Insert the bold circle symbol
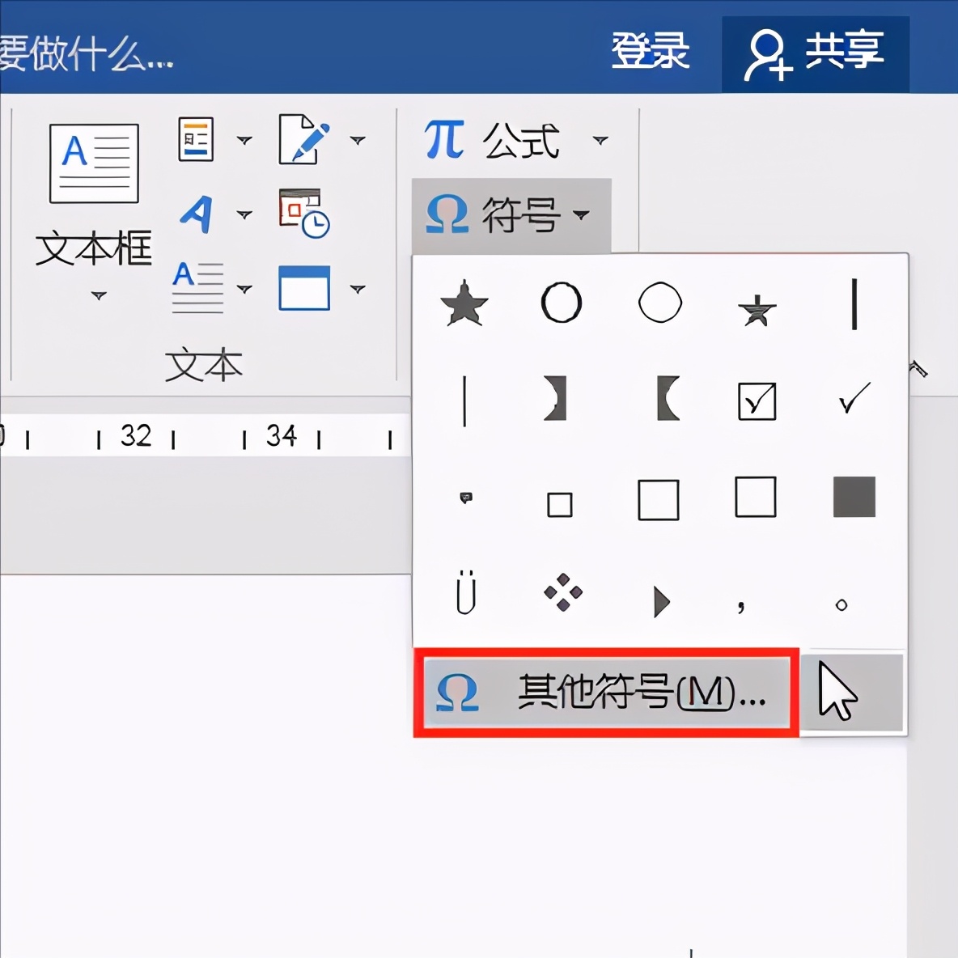The image size is (958, 958). 562,303
